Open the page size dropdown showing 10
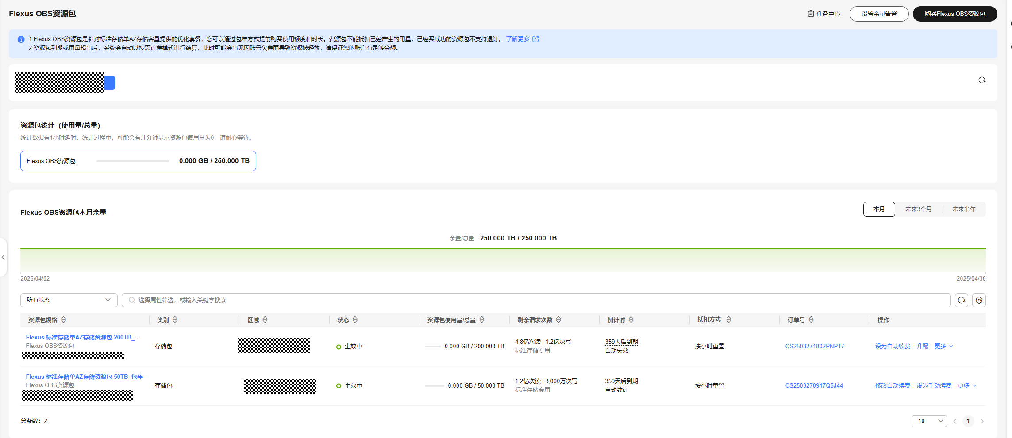The width and height of the screenshot is (1012, 438). coord(929,421)
